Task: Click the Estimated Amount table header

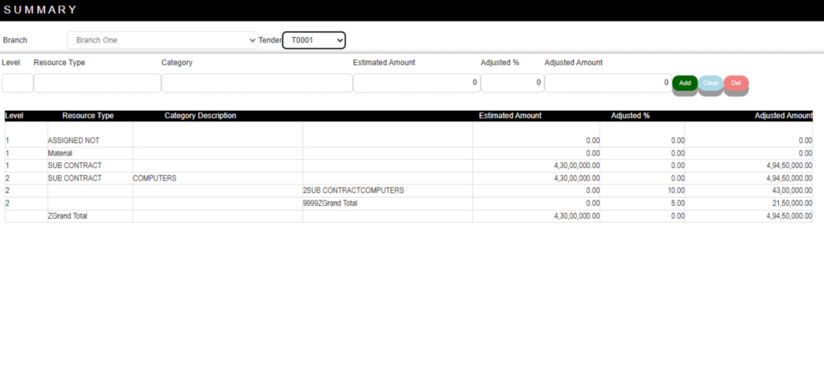Action: click(x=510, y=116)
